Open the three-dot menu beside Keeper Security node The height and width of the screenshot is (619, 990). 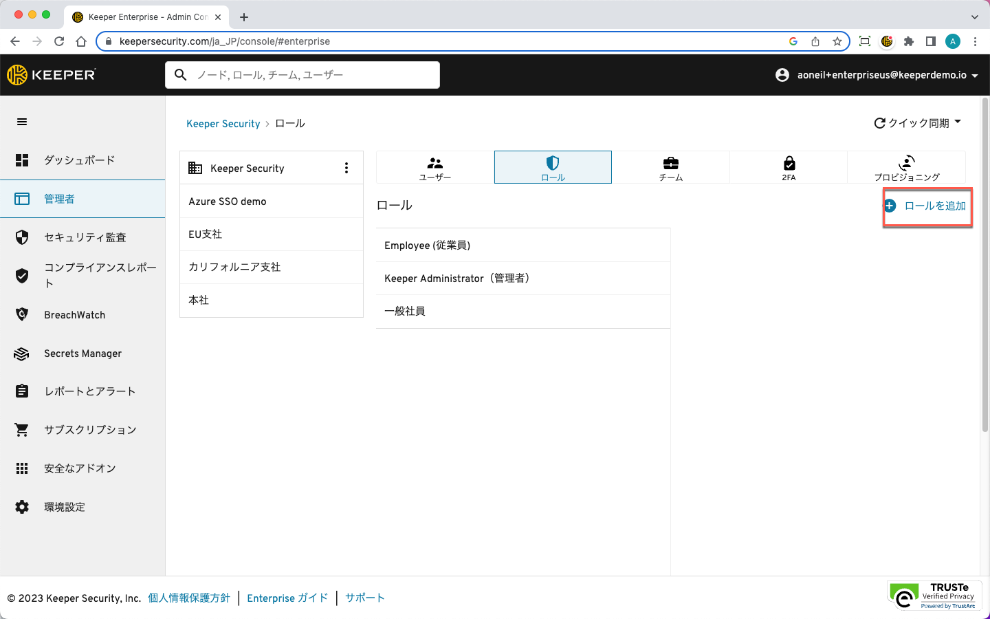pyautogui.click(x=346, y=168)
